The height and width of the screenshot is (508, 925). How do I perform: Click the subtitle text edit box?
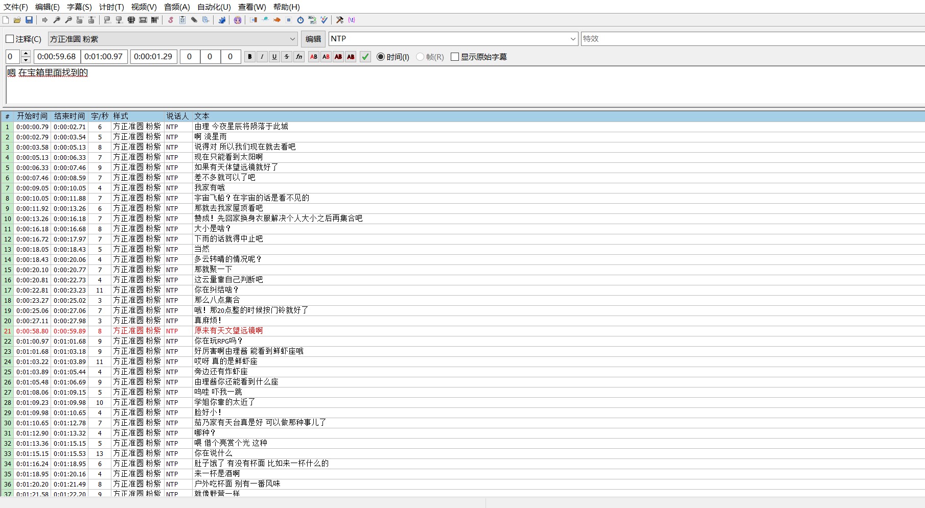(x=465, y=85)
